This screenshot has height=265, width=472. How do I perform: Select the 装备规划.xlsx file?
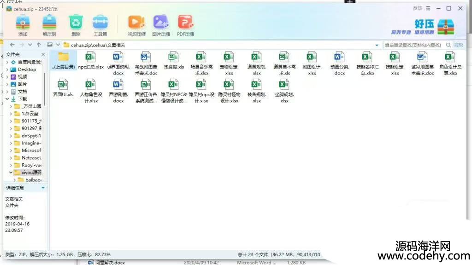256,91
